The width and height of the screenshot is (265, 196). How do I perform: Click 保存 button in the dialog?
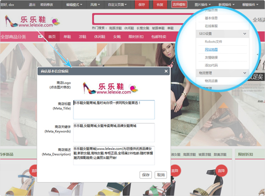click(146, 175)
